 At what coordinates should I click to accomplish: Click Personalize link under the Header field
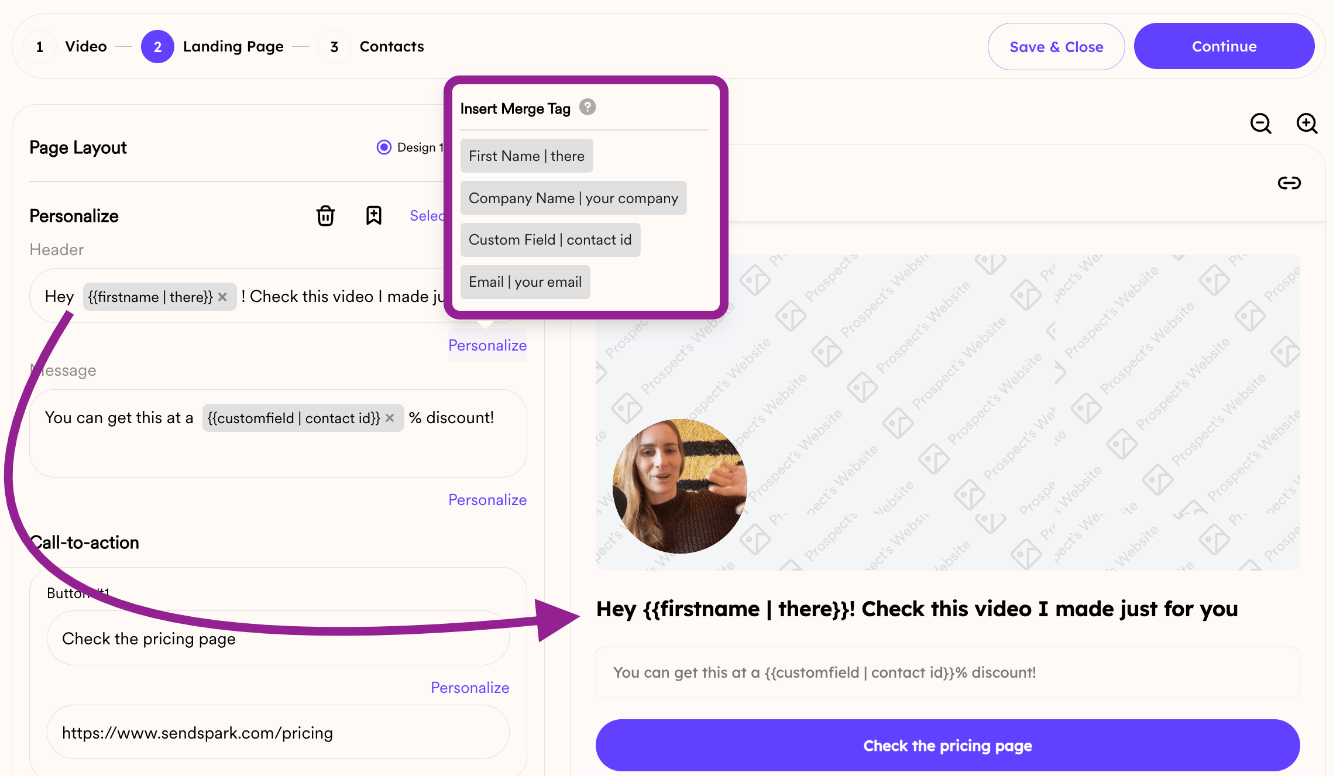point(487,345)
